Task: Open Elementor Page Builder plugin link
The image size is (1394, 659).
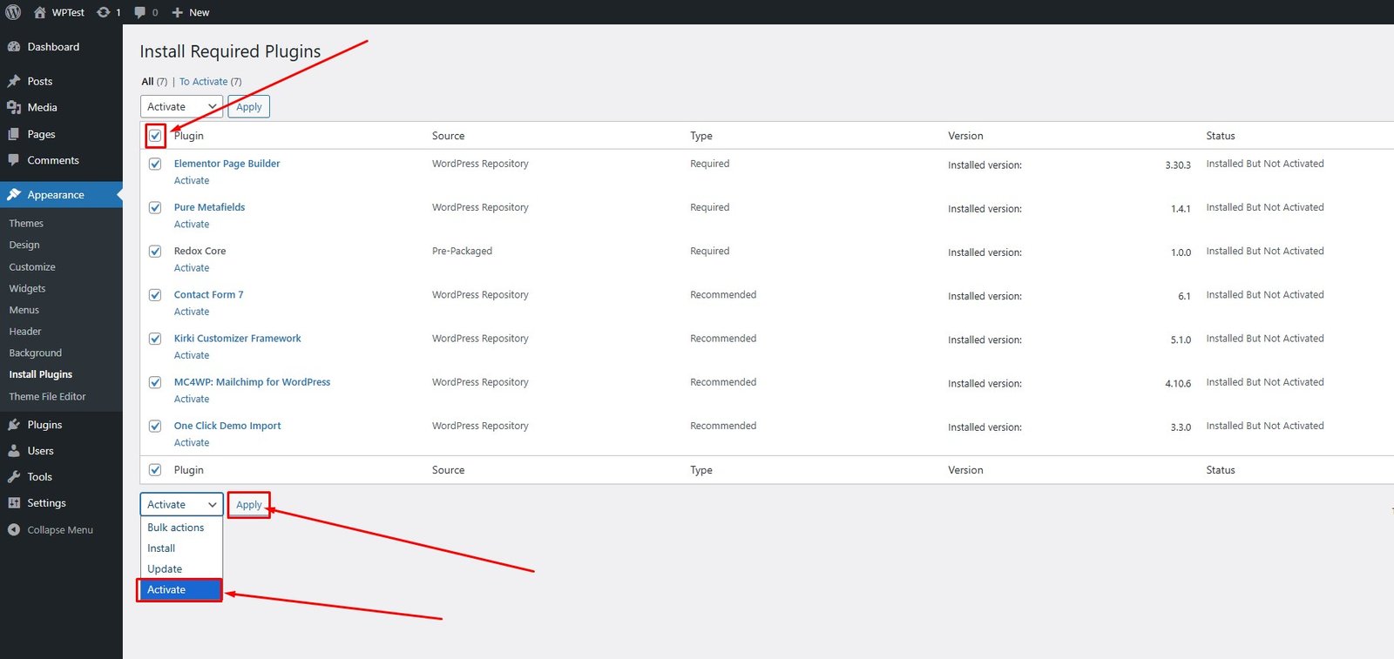Action: pos(227,164)
